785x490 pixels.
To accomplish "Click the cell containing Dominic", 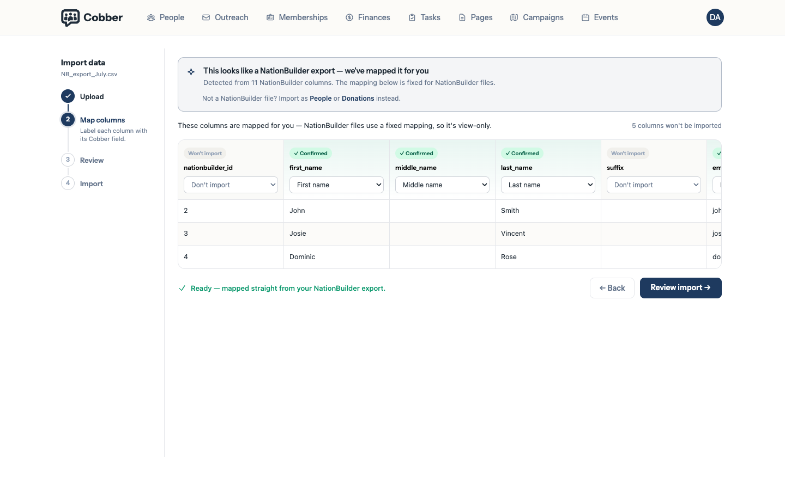I will (336, 257).
